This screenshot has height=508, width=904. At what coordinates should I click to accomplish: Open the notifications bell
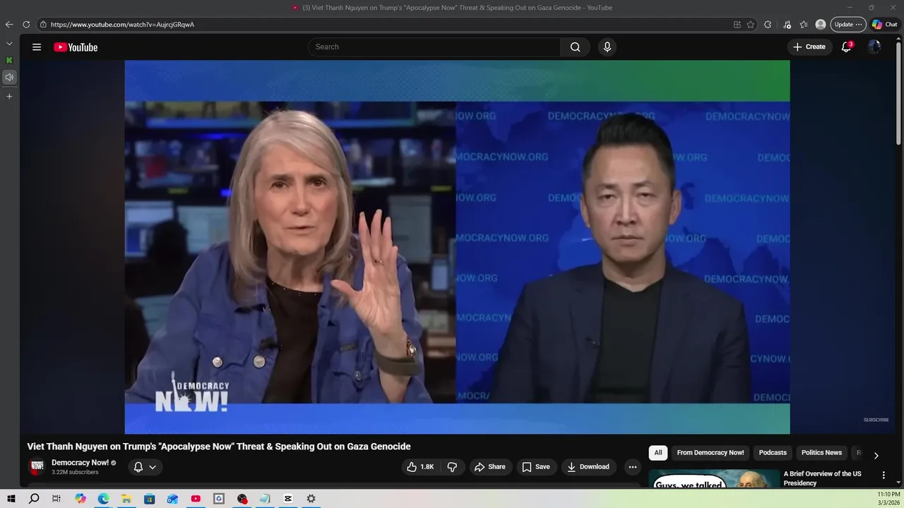(846, 47)
